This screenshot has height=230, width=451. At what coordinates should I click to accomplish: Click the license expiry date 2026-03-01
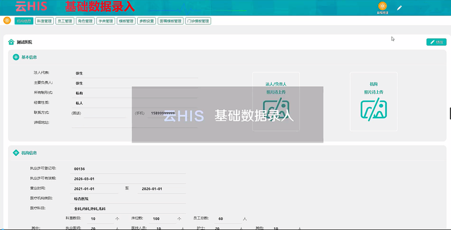point(128,179)
